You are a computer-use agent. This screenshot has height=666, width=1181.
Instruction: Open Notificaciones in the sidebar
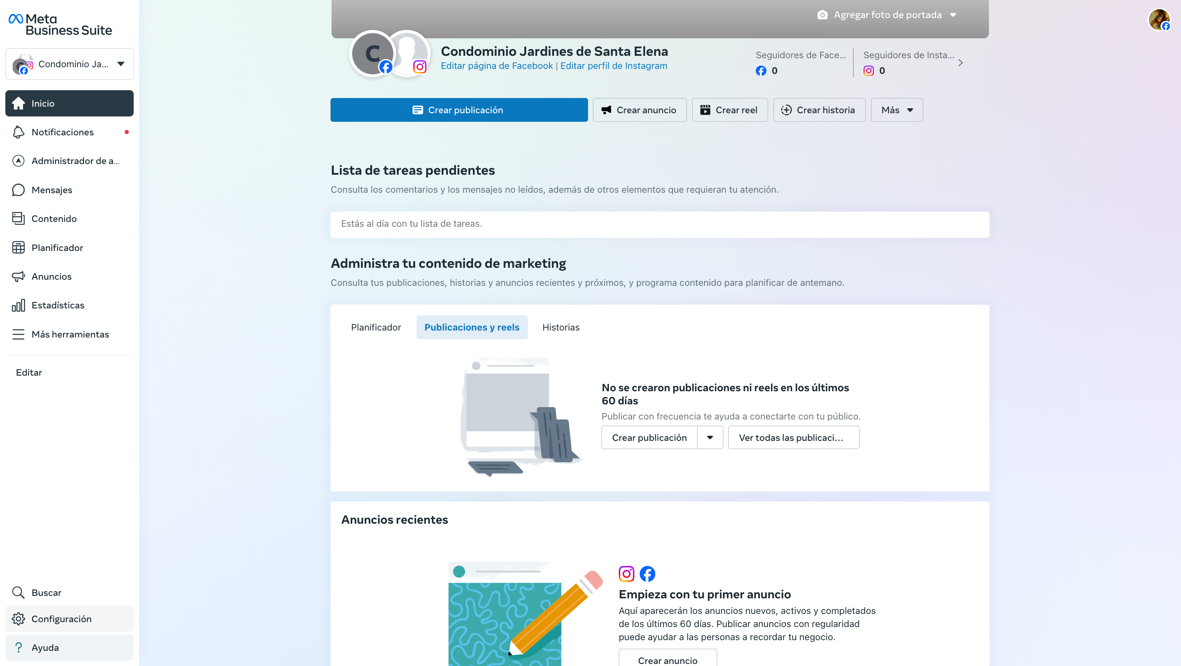click(x=69, y=132)
